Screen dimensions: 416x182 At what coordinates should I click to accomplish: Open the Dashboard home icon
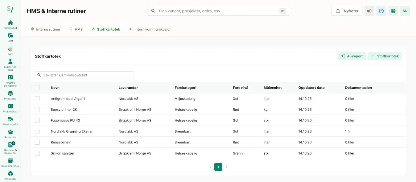click(x=10, y=23)
